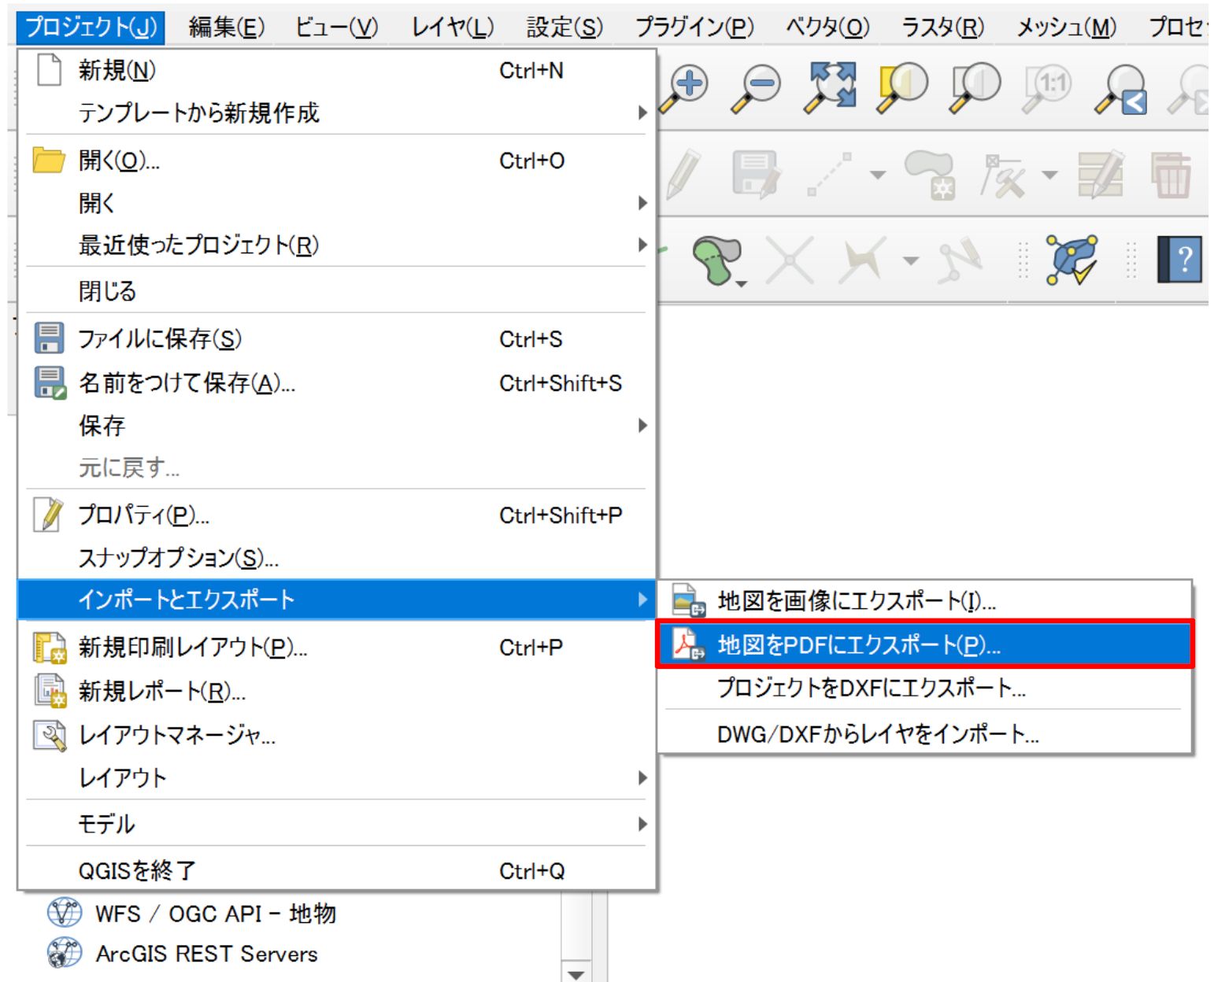The height and width of the screenshot is (982, 1214).
Task: Click the new blank page icon beside 新規
Action: point(49,70)
